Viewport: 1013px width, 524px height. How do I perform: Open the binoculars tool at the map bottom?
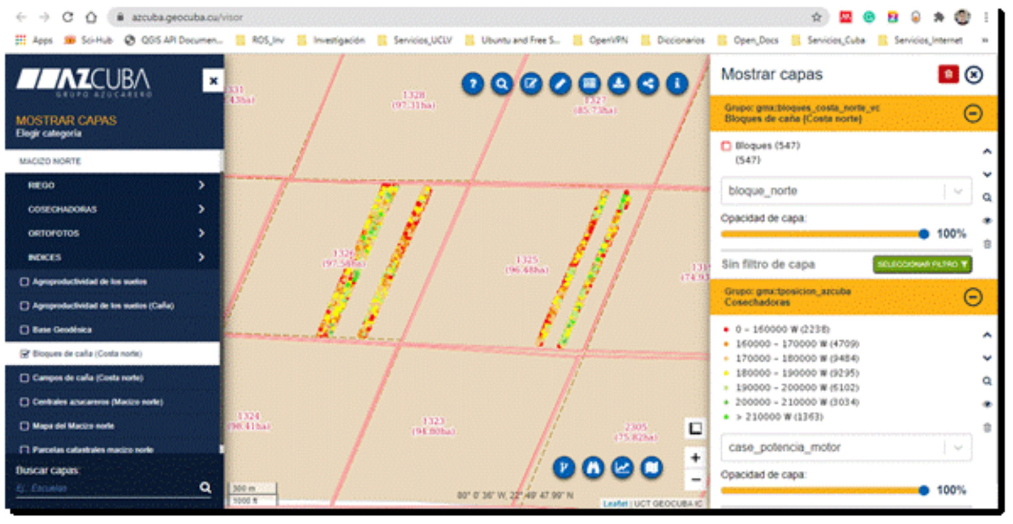click(593, 468)
